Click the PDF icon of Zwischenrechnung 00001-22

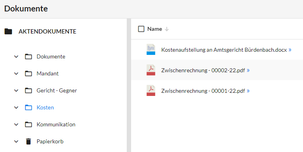151,90
